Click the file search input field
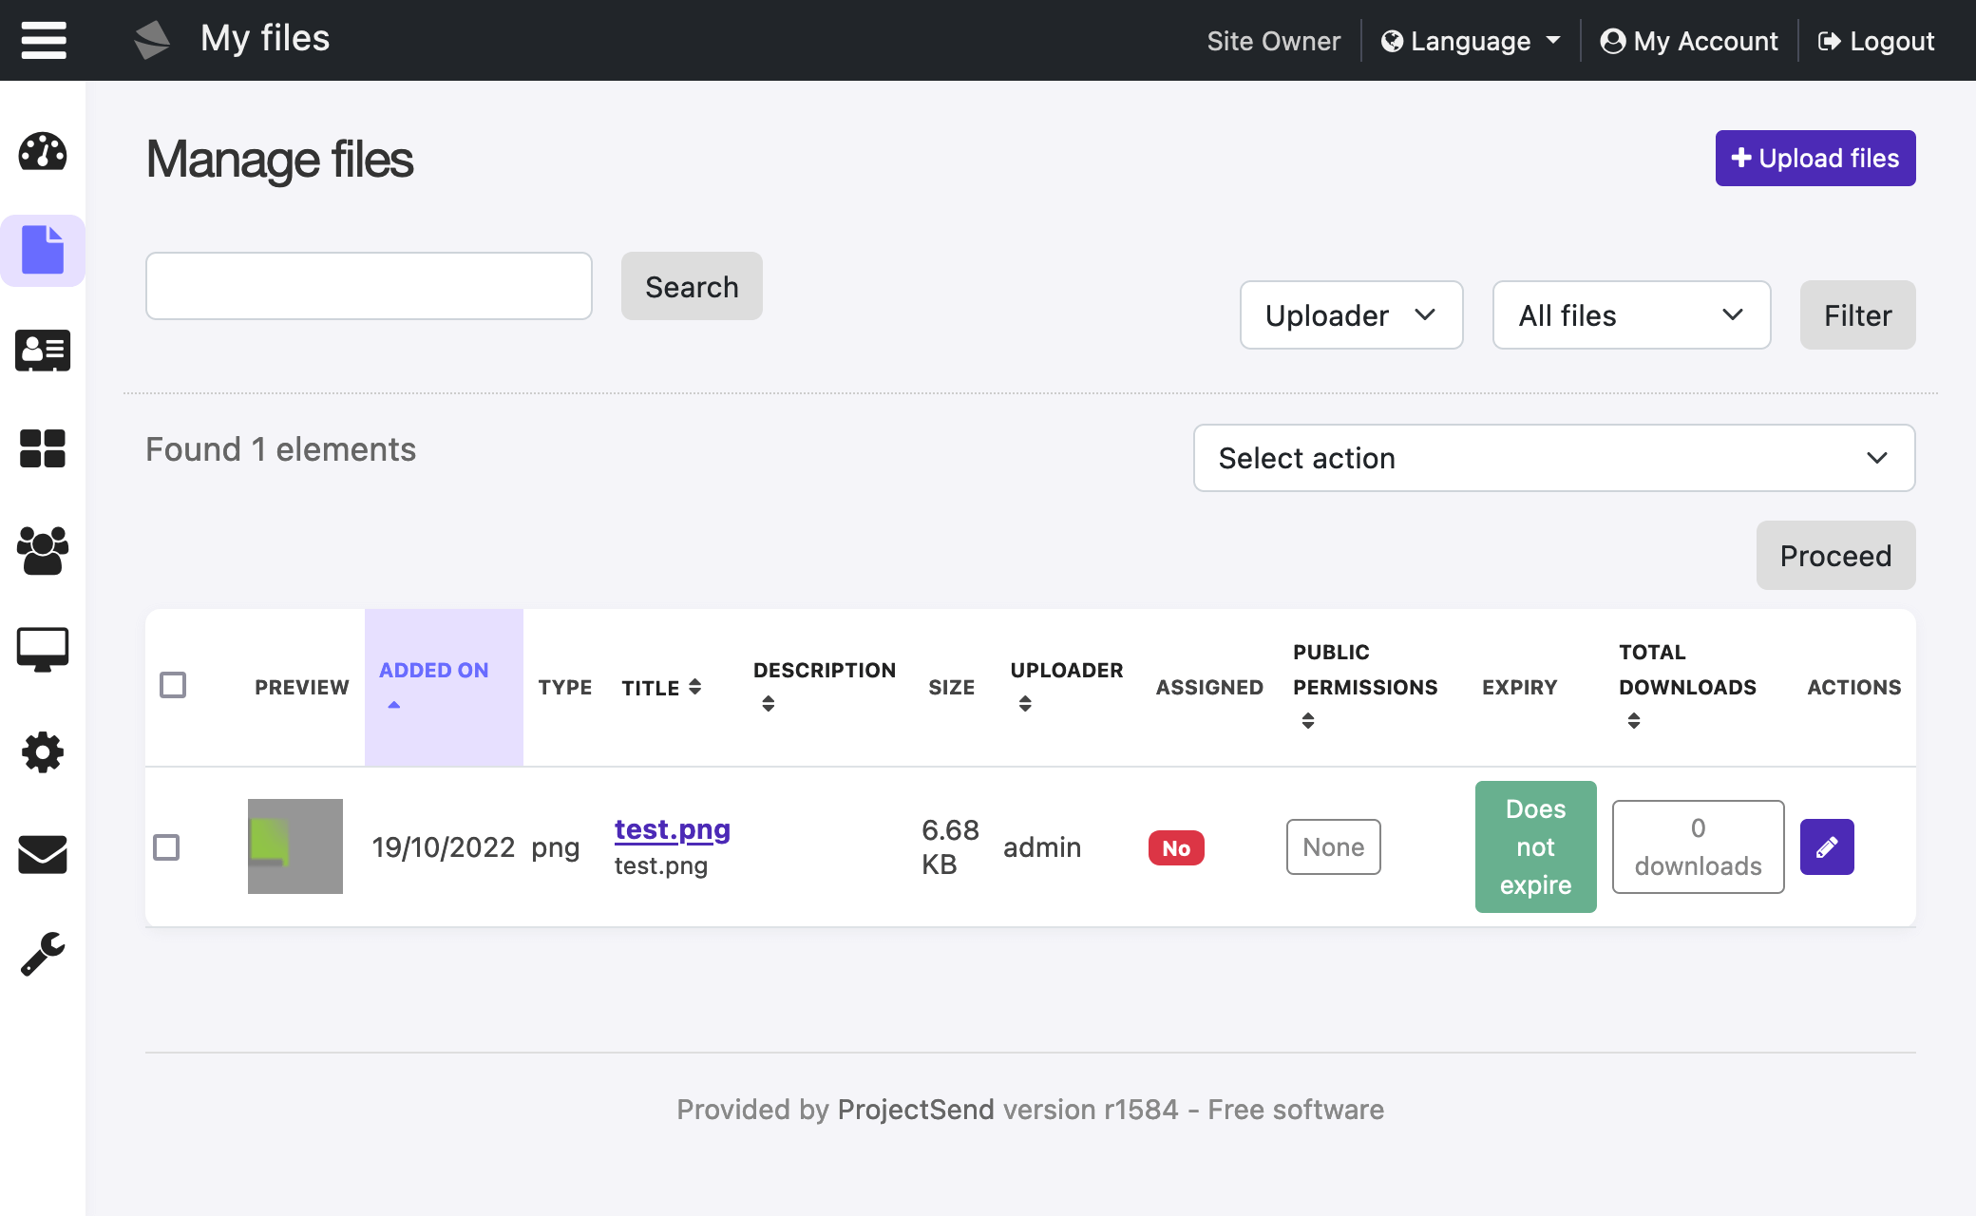1976x1216 pixels. [369, 286]
